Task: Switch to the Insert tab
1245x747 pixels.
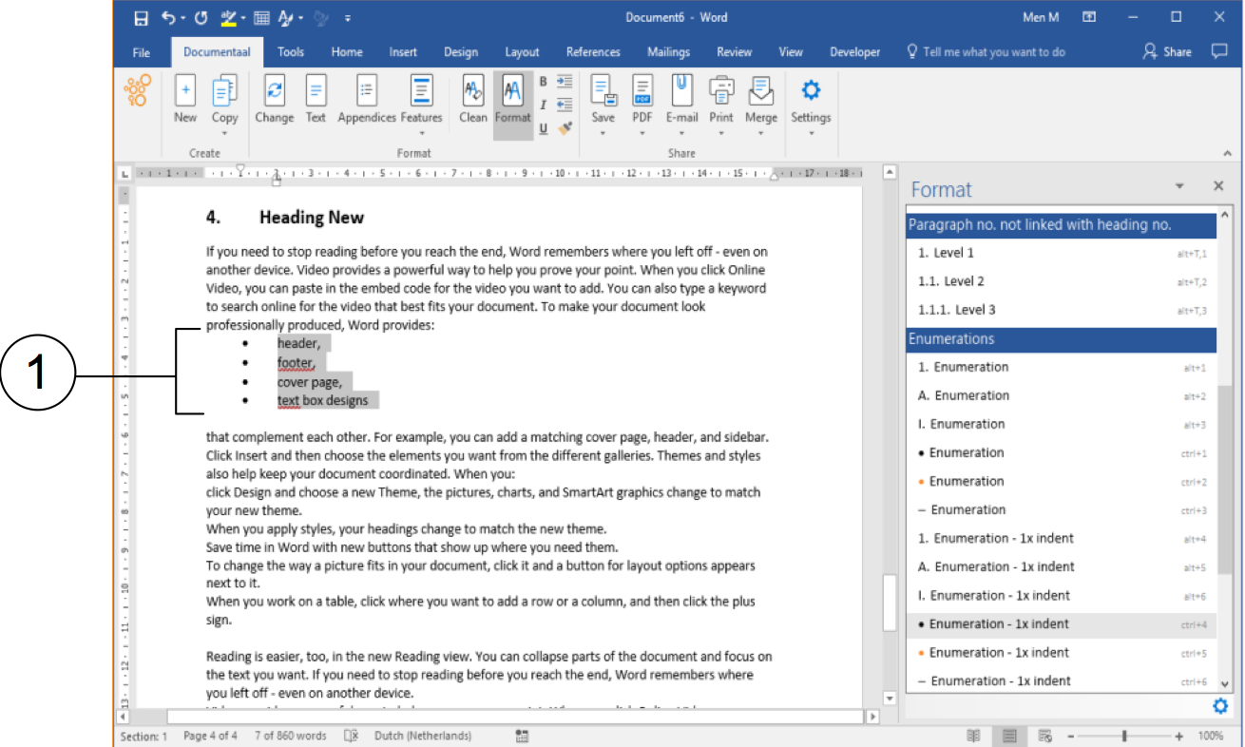Action: click(x=403, y=52)
